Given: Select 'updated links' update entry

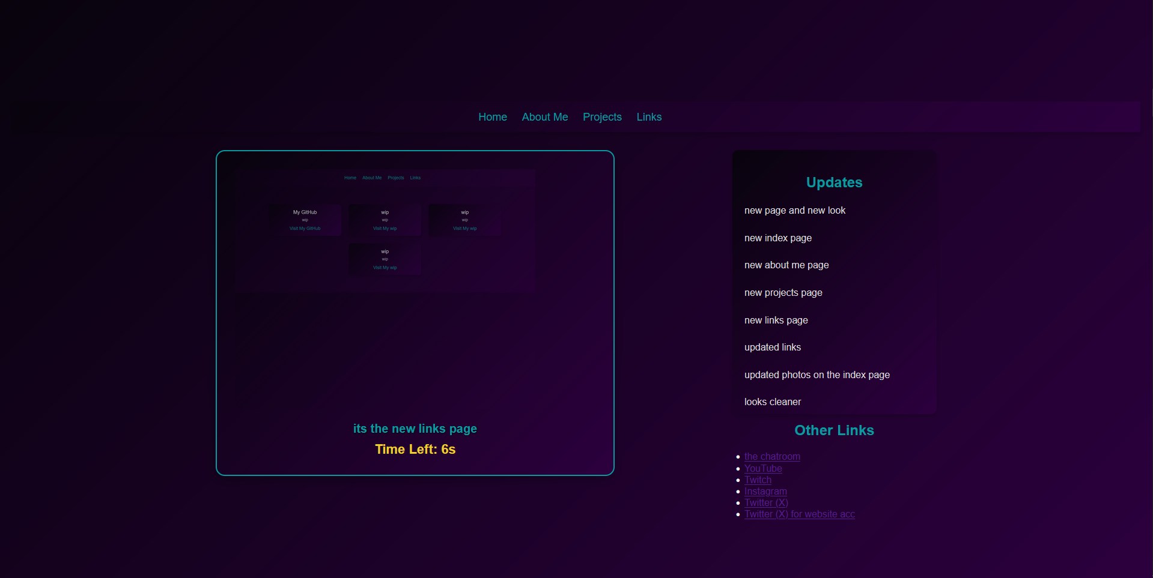Looking at the screenshot, I should click(772, 348).
